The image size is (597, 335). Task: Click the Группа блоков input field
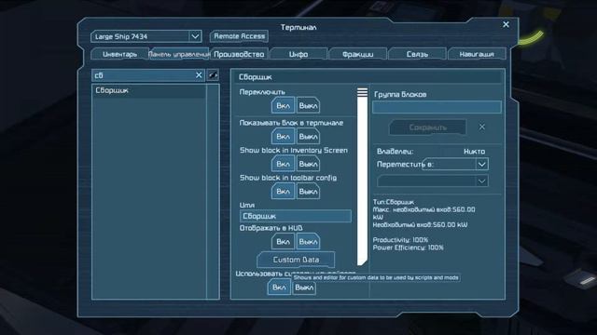pyautogui.click(x=437, y=107)
